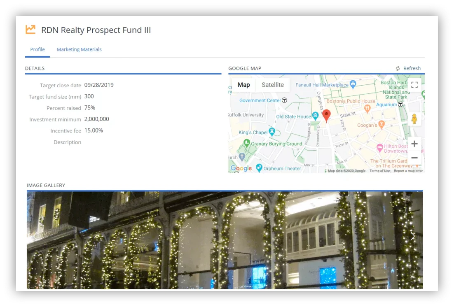The image size is (454, 307).
Task: Click the red location pin
Action: pyautogui.click(x=326, y=116)
